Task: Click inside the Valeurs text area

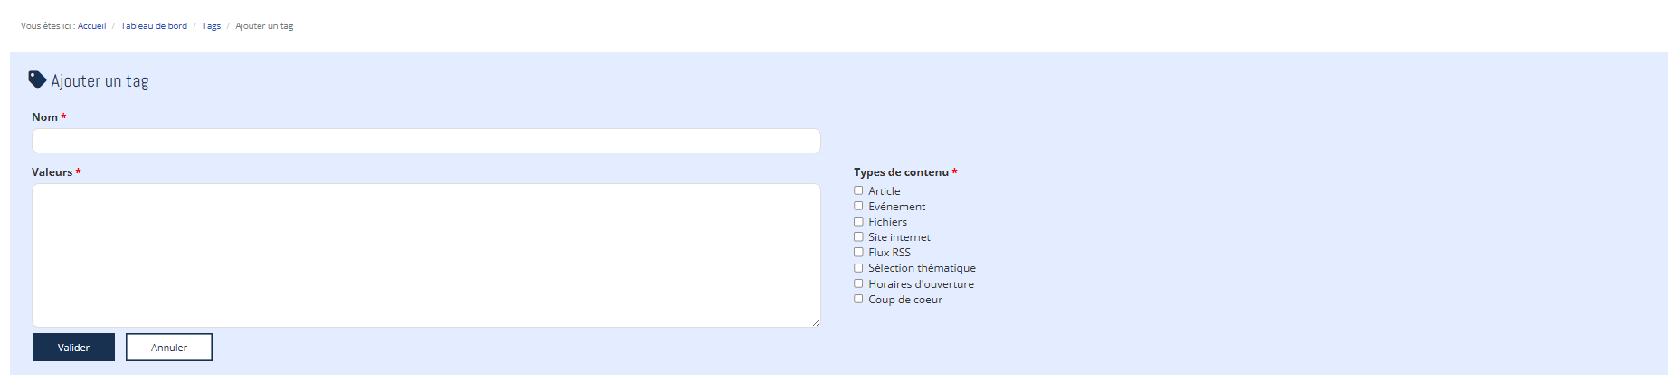Action: coord(426,255)
